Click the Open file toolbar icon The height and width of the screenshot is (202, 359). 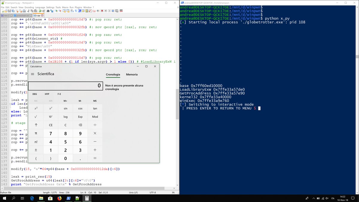click(x=5, y=11)
